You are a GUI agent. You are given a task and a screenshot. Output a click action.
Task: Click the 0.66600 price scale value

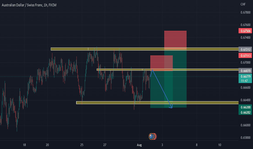[245, 88]
